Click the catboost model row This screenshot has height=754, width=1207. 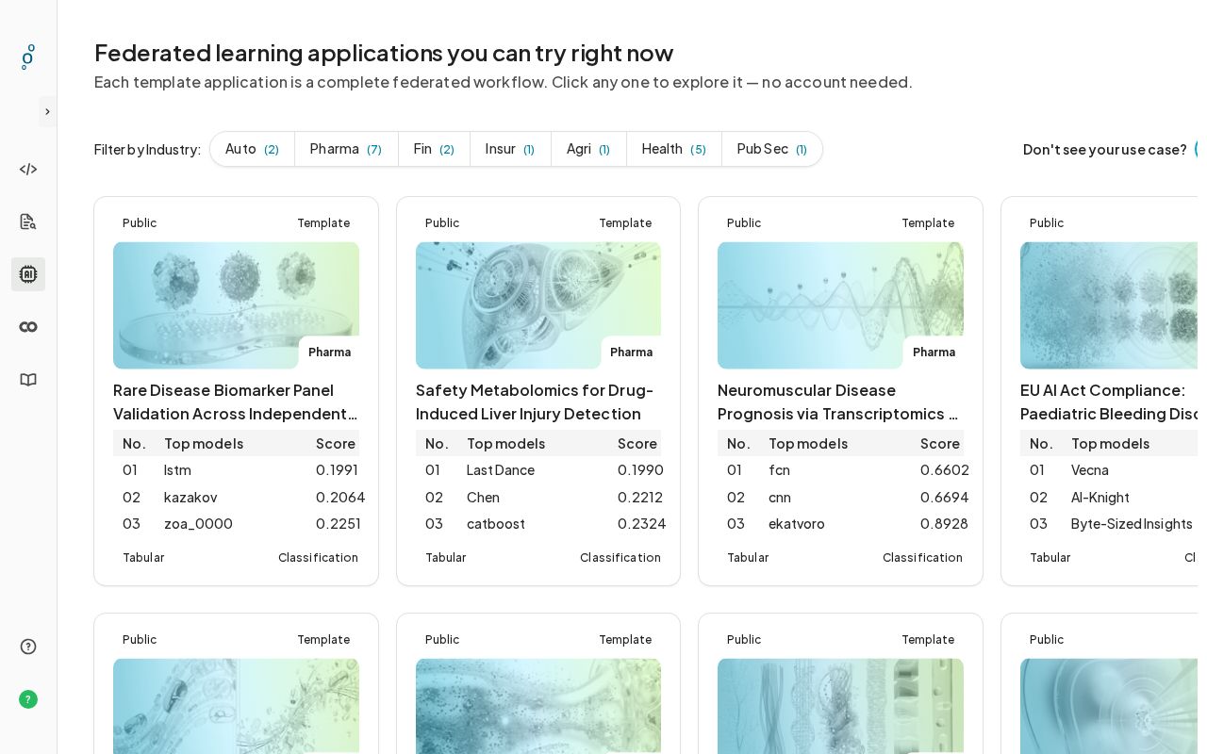[x=538, y=524]
